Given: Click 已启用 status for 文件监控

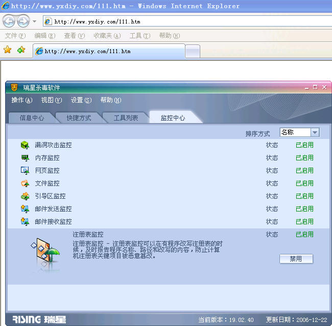Looking at the screenshot, I should tap(304, 183).
